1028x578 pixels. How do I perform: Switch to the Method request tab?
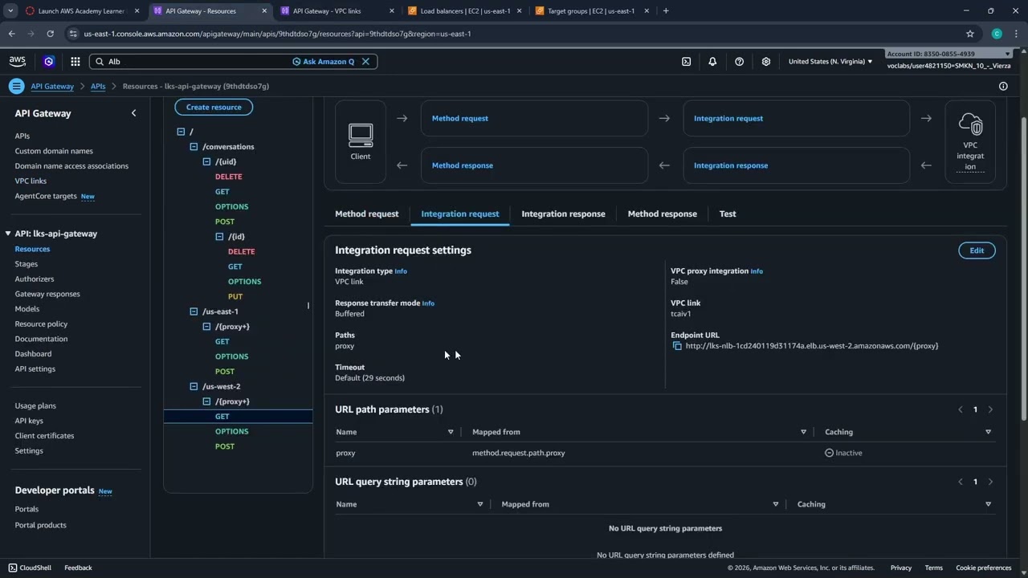point(367,214)
